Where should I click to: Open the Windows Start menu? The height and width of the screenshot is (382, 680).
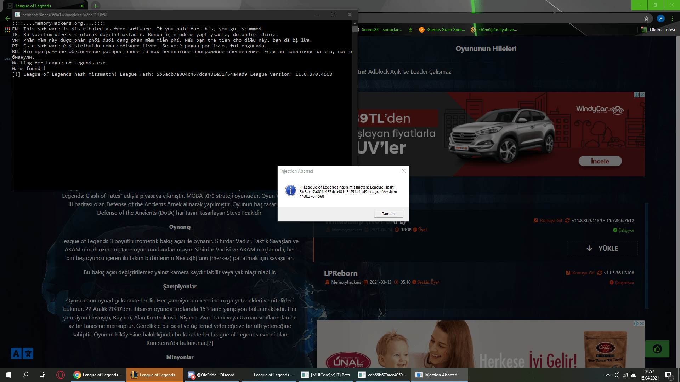coord(8,375)
